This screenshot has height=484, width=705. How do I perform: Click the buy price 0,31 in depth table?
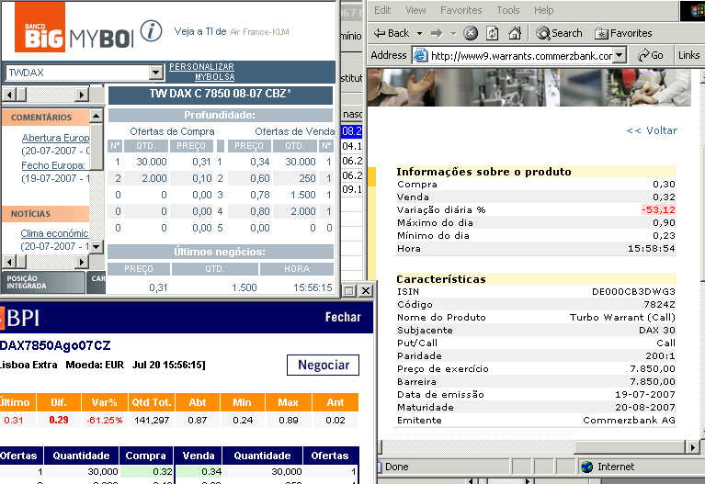pyautogui.click(x=201, y=162)
